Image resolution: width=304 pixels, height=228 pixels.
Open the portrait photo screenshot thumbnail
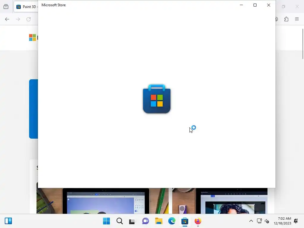[220, 201]
